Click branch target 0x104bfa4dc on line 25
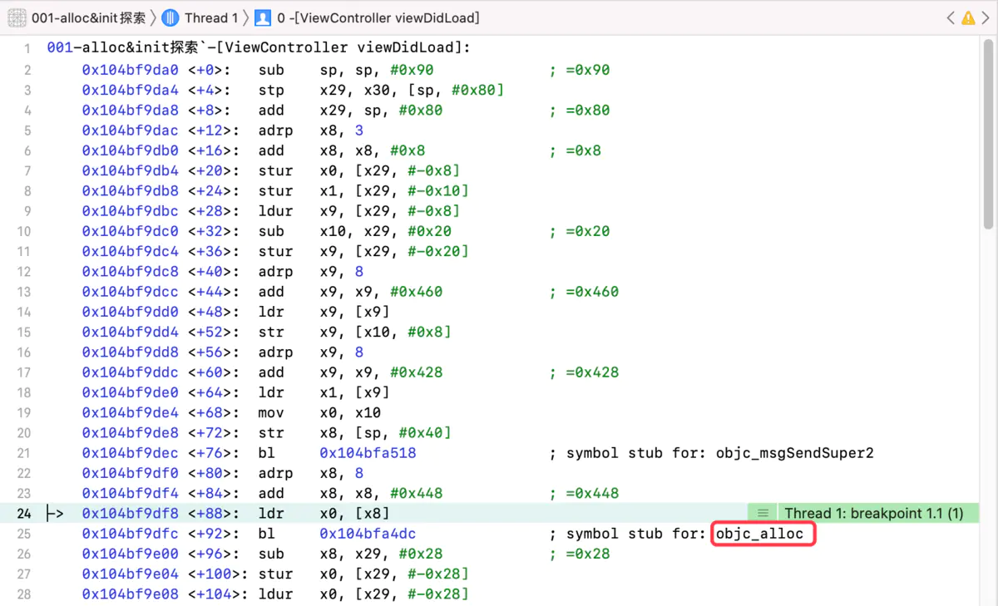 (368, 534)
